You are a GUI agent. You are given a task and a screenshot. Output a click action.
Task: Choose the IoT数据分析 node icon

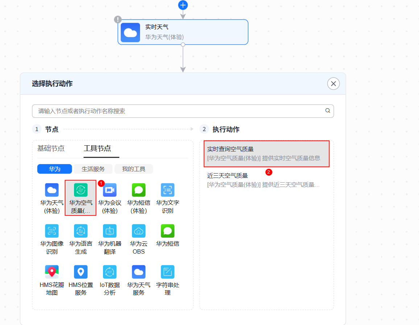coord(110,272)
